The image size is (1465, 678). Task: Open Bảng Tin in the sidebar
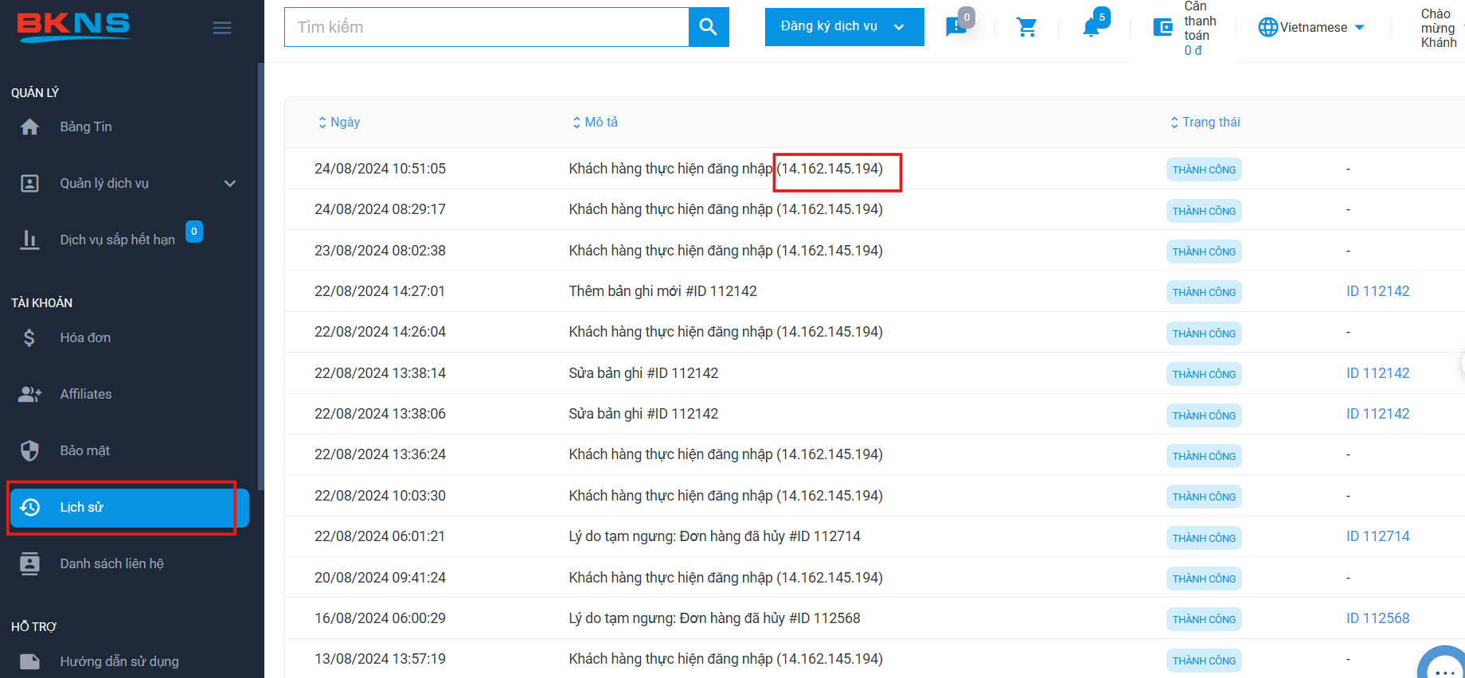86,127
